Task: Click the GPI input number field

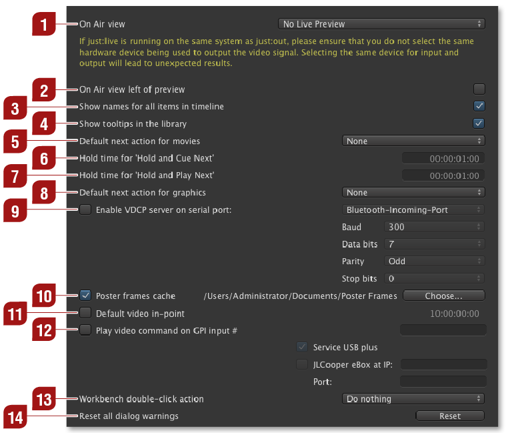Action: 443,330
